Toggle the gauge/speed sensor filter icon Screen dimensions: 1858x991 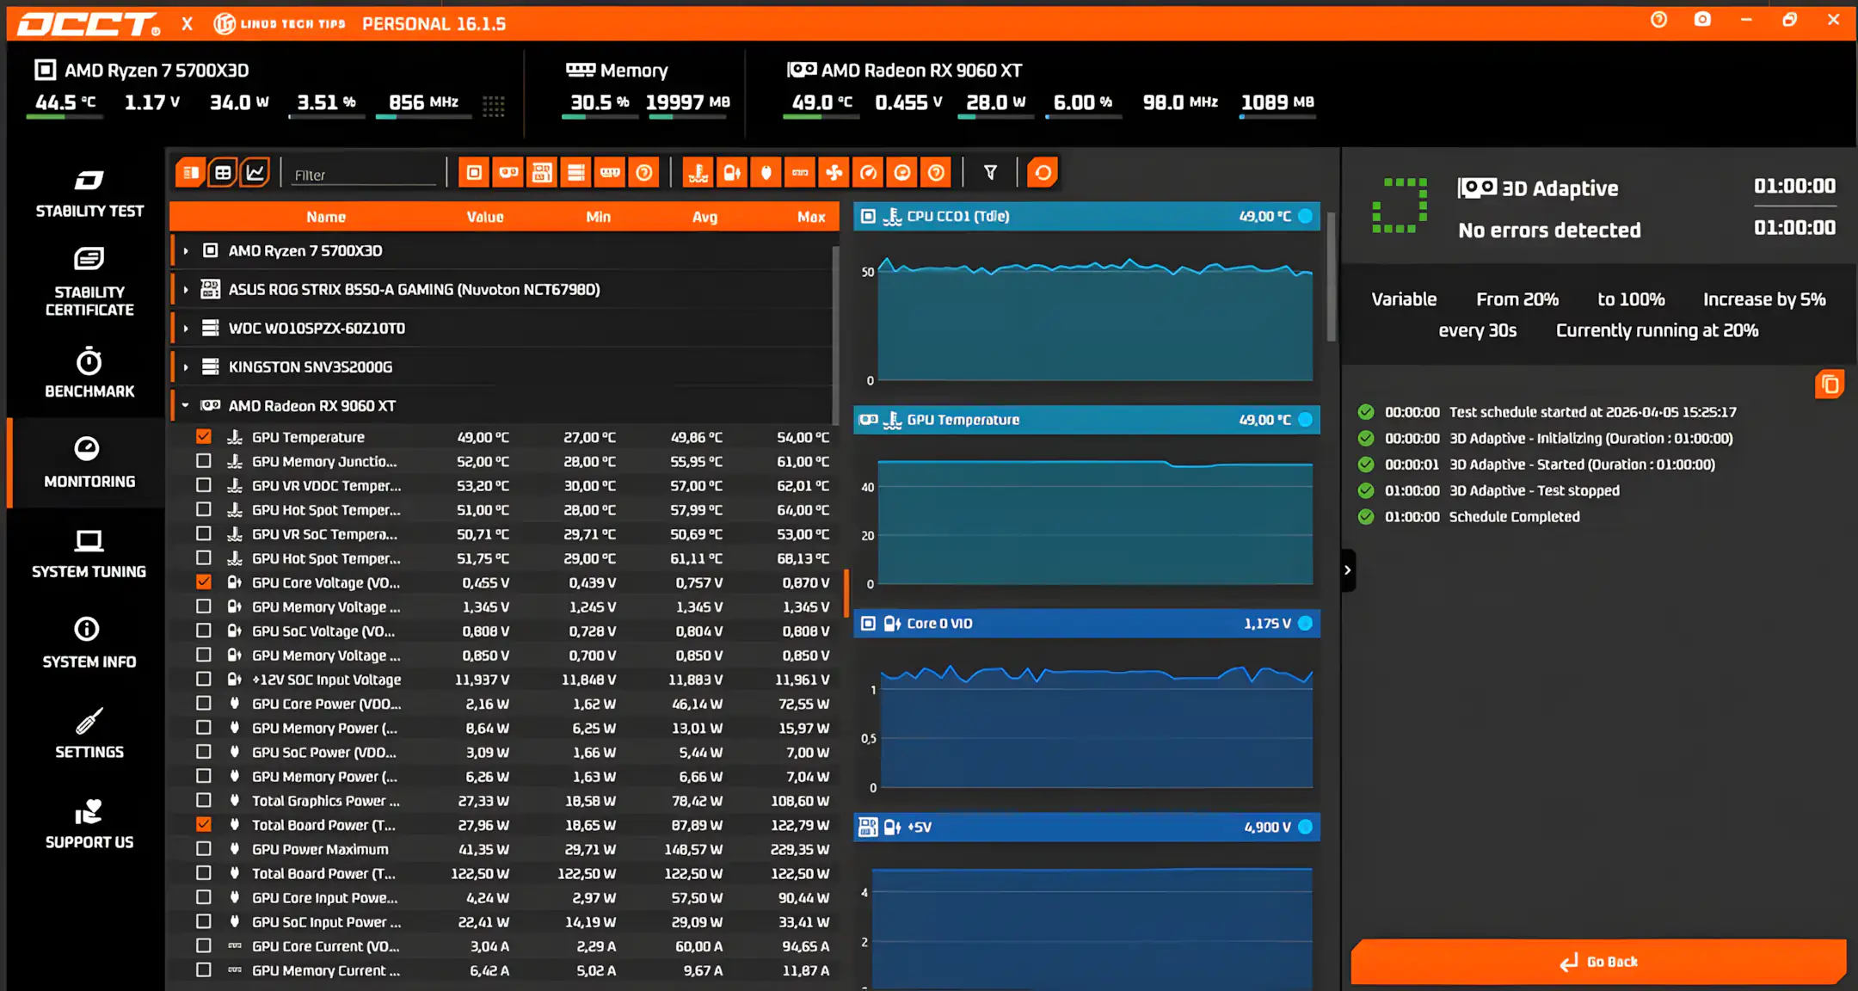click(x=869, y=173)
